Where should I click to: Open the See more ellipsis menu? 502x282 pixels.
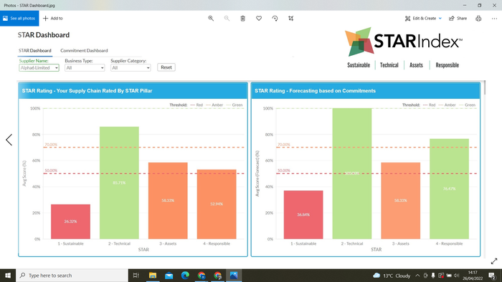click(494, 19)
